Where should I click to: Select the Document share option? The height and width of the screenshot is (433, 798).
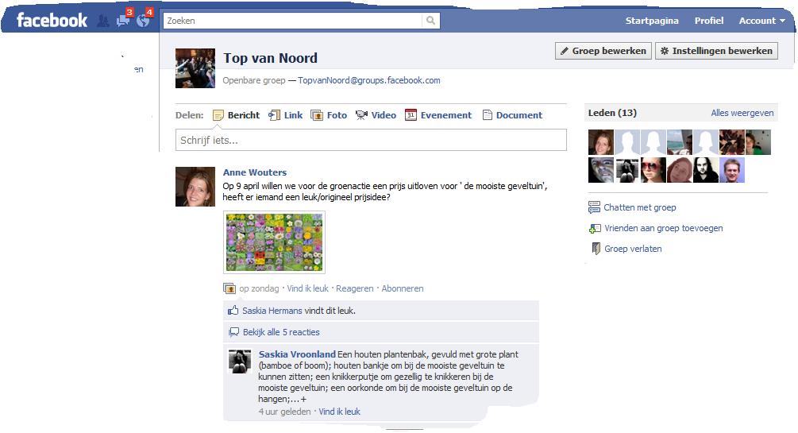click(512, 115)
